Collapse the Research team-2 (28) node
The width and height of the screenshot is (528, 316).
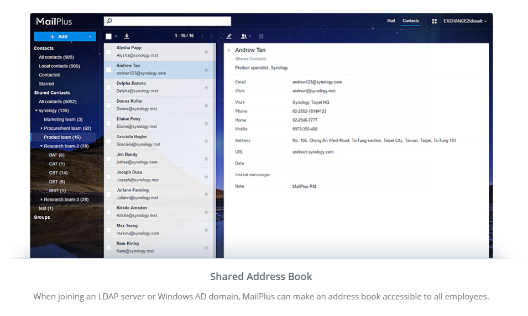point(41,146)
